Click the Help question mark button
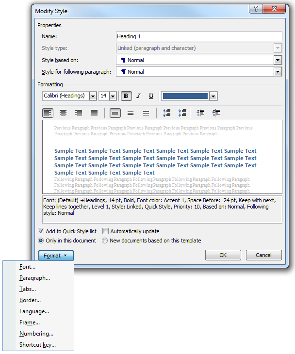This screenshot has height=354, width=295. (x=256, y=9)
